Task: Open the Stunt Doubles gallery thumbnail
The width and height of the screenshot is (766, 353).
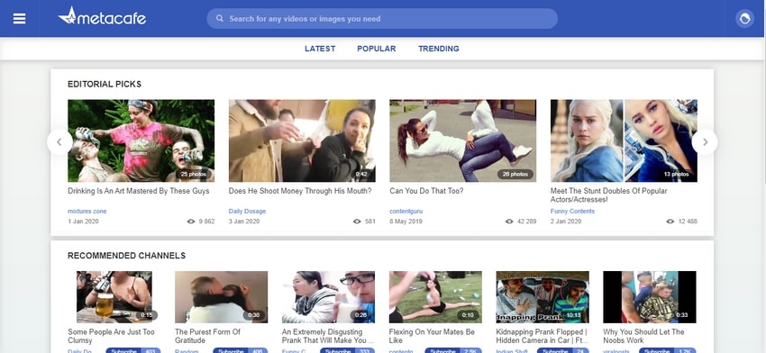Action: coord(624,140)
